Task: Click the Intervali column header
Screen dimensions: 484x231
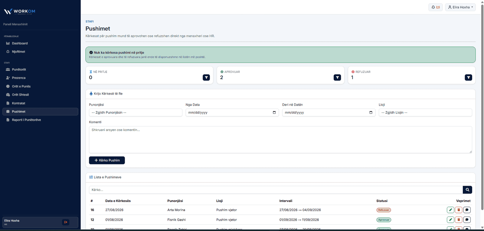Action: pyautogui.click(x=286, y=201)
